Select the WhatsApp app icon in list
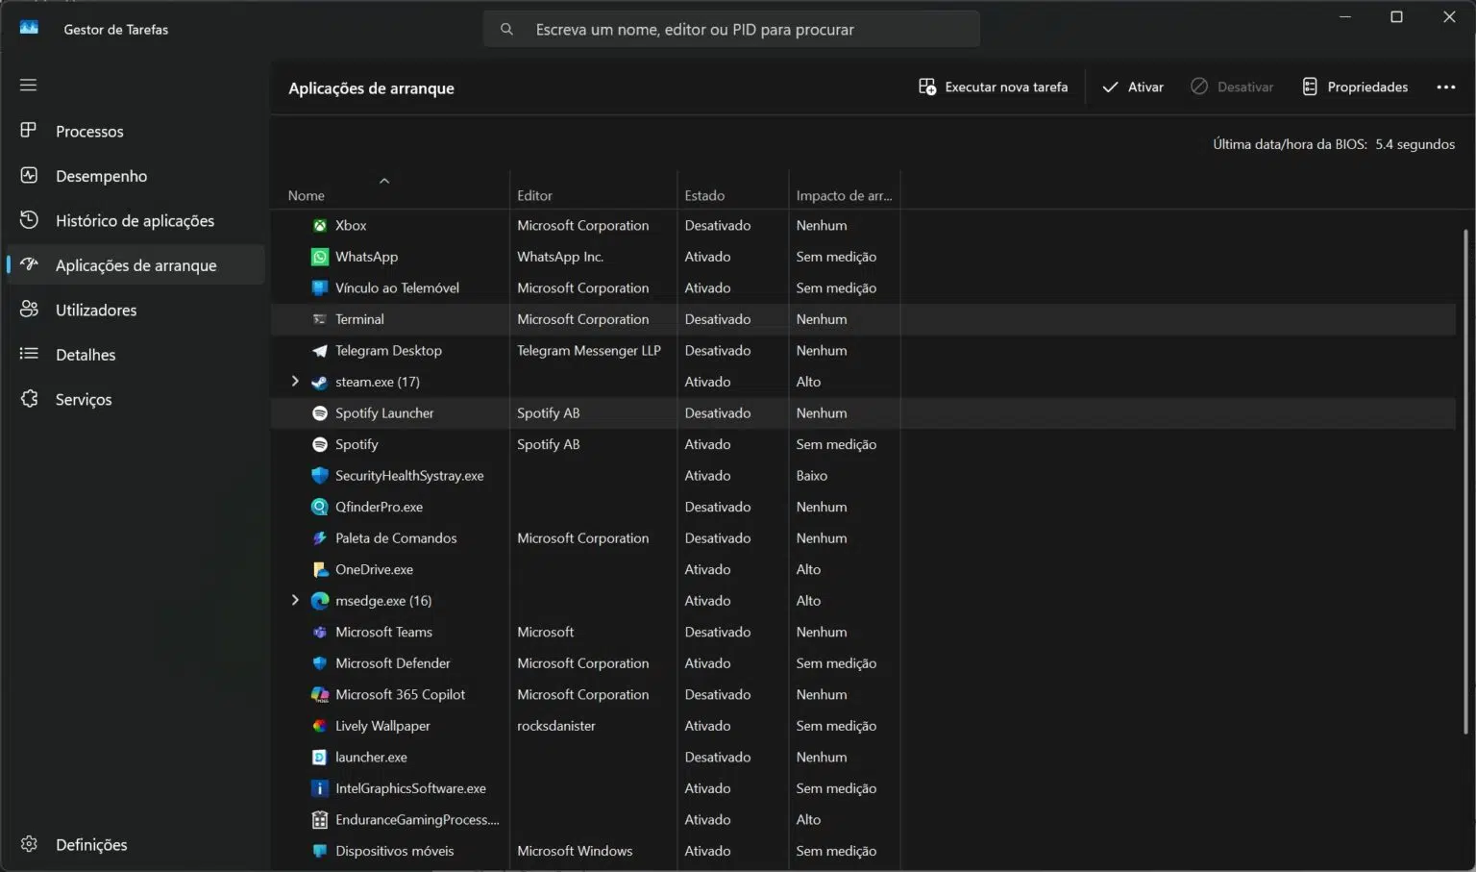This screenshot has width=1476, height=872. (x=320, y=257)
